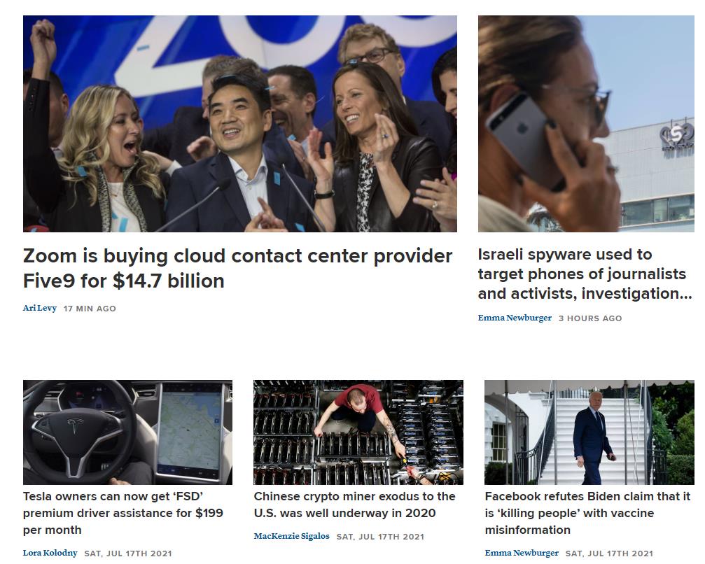
Task: Click Emma Newburger under the spyware story
Action: click(x=515, y=318)
